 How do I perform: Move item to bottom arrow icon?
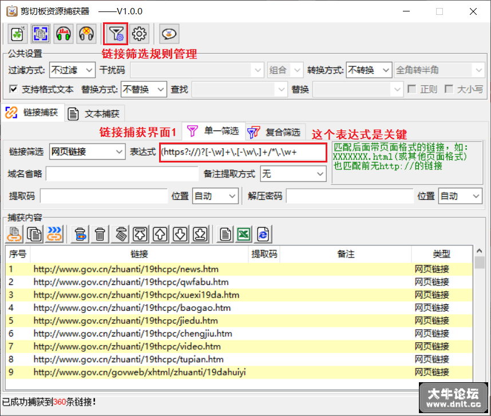[x=200, y=234]
